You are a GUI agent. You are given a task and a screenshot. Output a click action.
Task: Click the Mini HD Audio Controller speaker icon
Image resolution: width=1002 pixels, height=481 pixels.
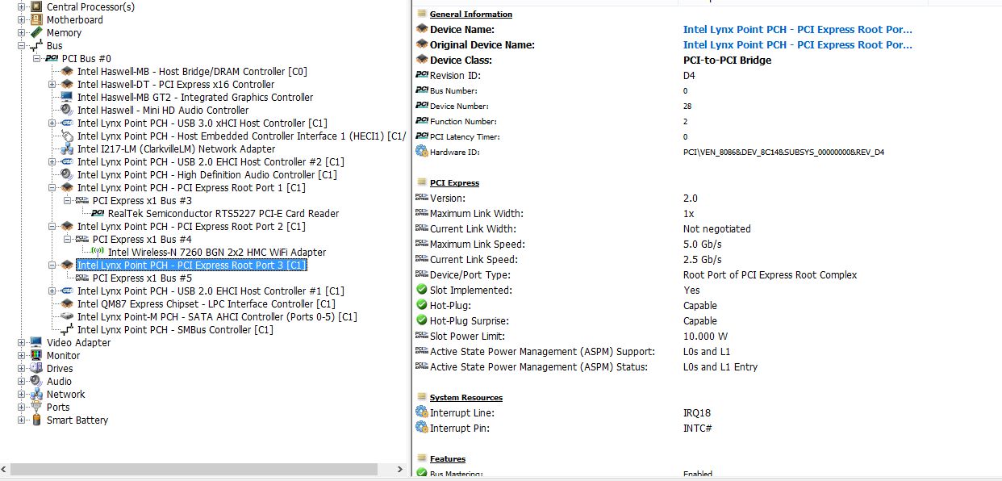(67, 110)
